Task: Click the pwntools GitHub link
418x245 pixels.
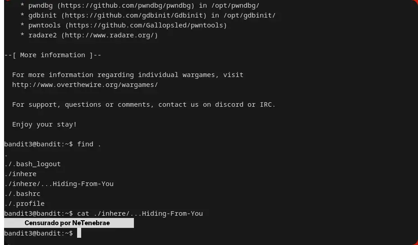Action: pyautogui.click(x=146, y=25)
